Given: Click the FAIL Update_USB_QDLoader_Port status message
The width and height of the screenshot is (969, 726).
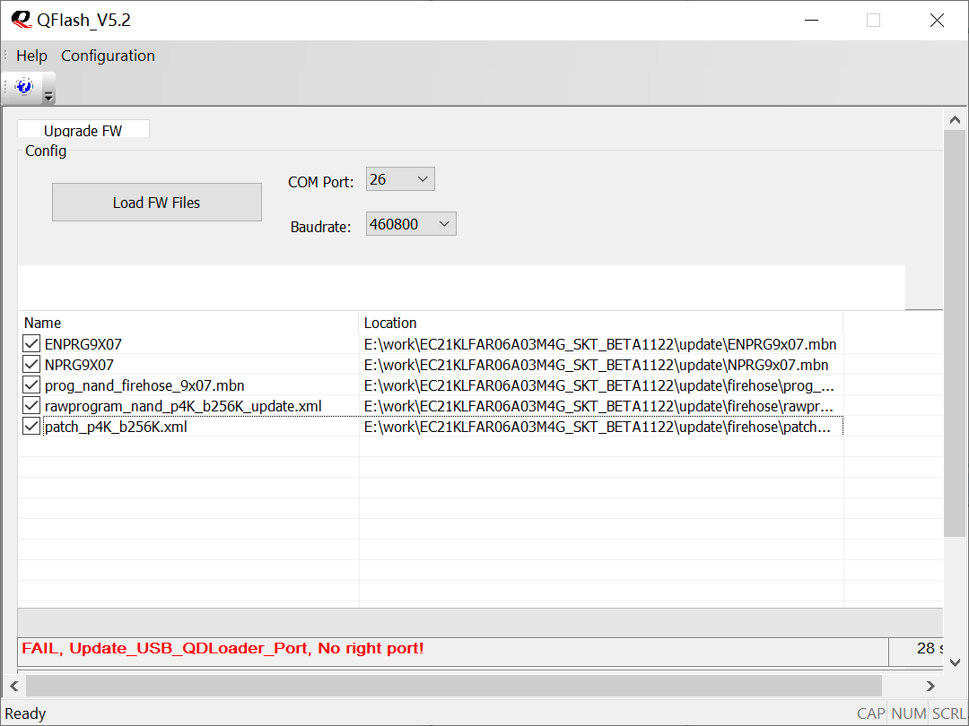Looking at the screenshot, I should 223,648.
